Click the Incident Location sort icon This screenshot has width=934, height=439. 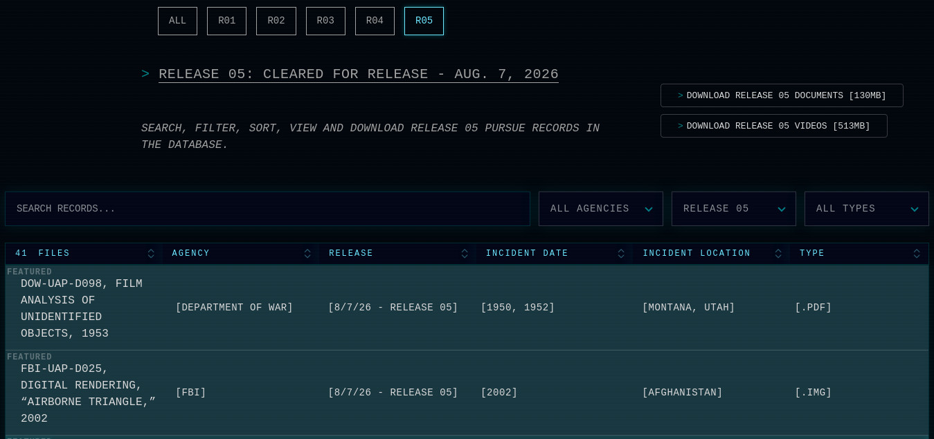click(x=778, y=254)
